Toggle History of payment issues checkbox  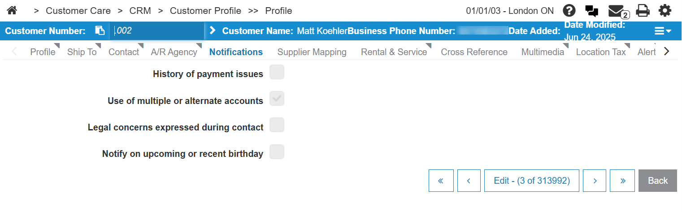pos(277,72)
